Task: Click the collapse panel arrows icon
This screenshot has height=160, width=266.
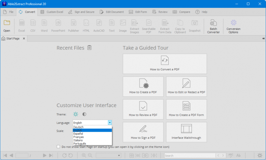Action: click(x=263, y=39)
